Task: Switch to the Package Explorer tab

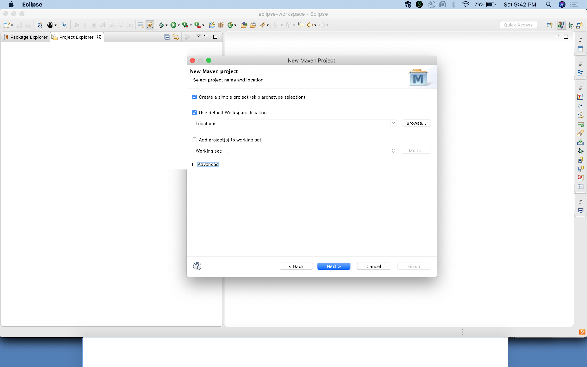Action: click(28, 37)
